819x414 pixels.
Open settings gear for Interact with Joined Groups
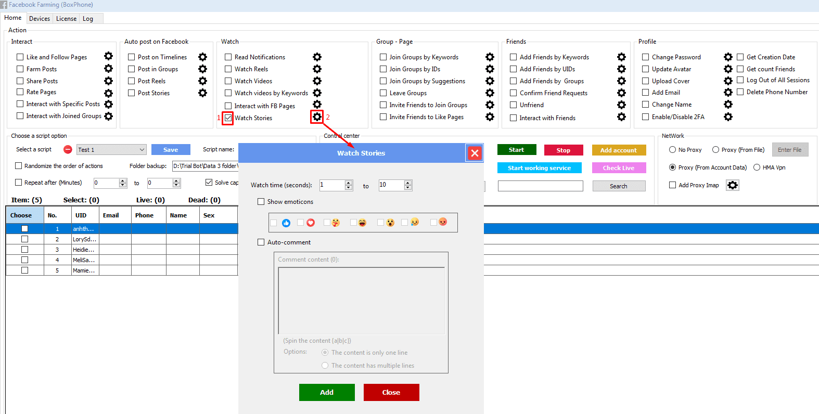[x=108, y=116]
